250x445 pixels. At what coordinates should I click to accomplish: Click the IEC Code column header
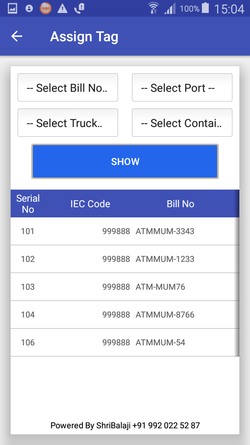pyautogui.click(x=90, y=204)
